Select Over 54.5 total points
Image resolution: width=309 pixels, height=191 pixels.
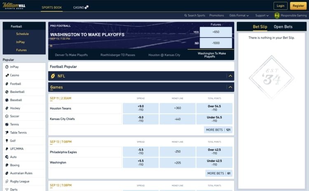tap(214, 108)
